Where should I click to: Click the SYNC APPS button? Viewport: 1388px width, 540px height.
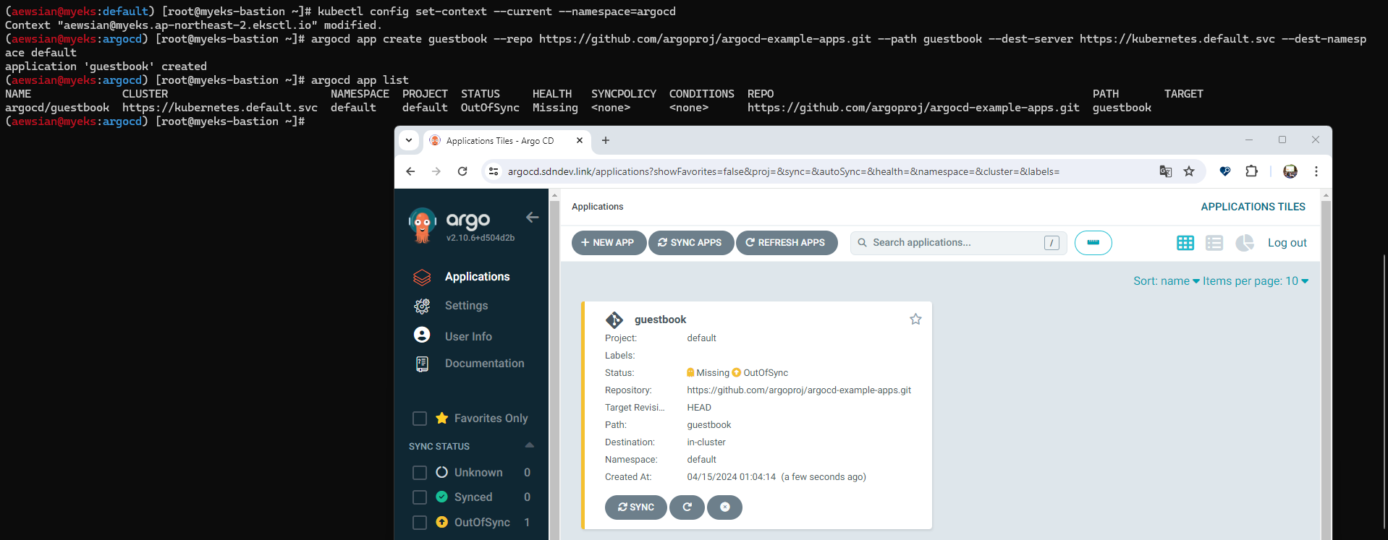(691, 243)
